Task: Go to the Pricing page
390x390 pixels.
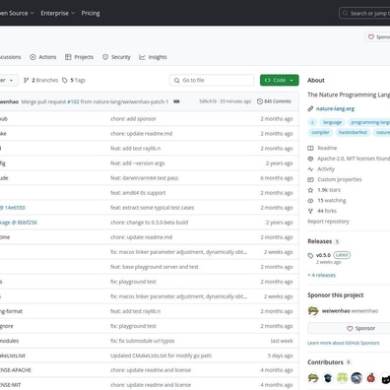Action: pyautogui.click(x=91, y=13)
